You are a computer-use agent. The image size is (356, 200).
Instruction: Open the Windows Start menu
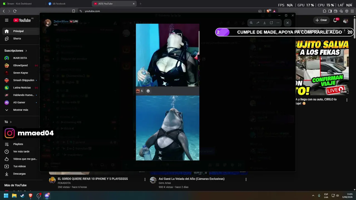[6, 196]
